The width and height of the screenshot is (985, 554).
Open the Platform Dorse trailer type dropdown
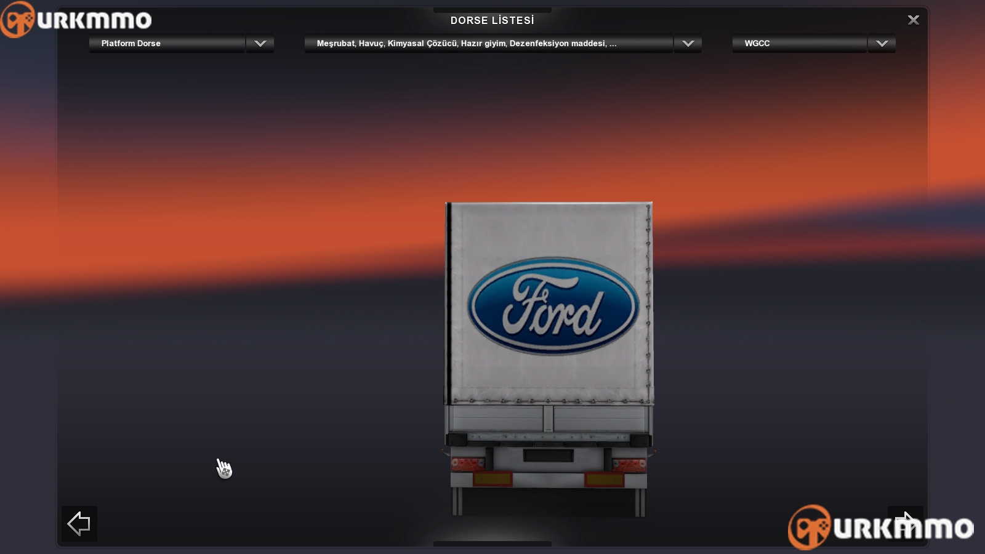[167, 43]
